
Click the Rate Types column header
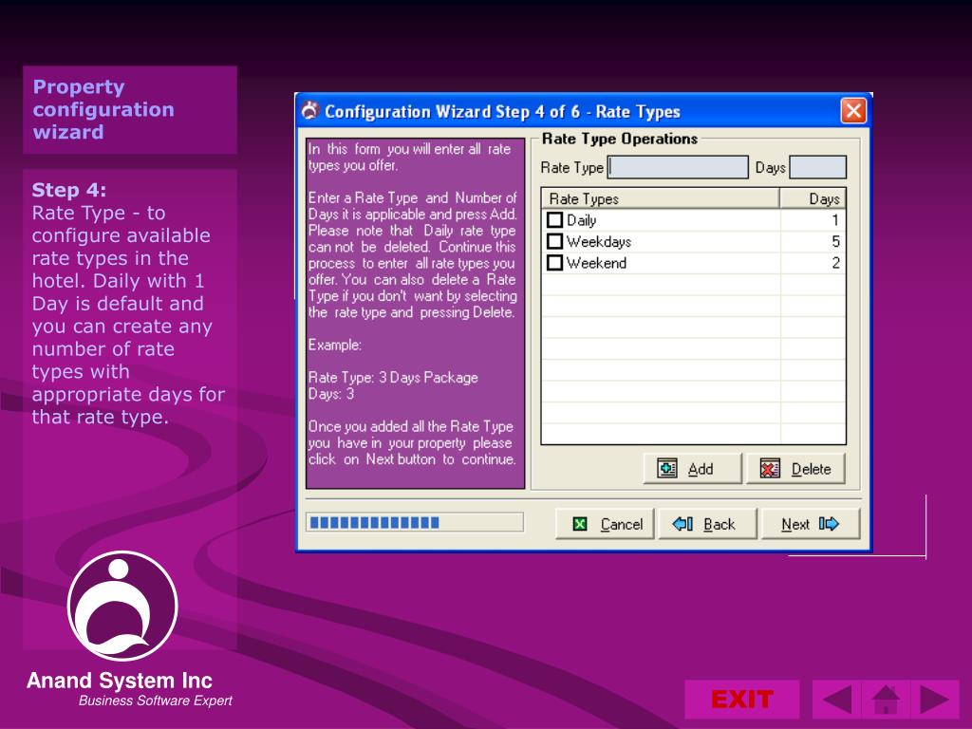click(661, 198)
